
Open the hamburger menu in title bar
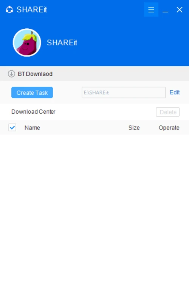(151, 10)
